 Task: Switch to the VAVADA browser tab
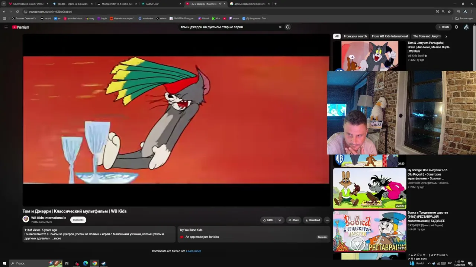(29, 4)
